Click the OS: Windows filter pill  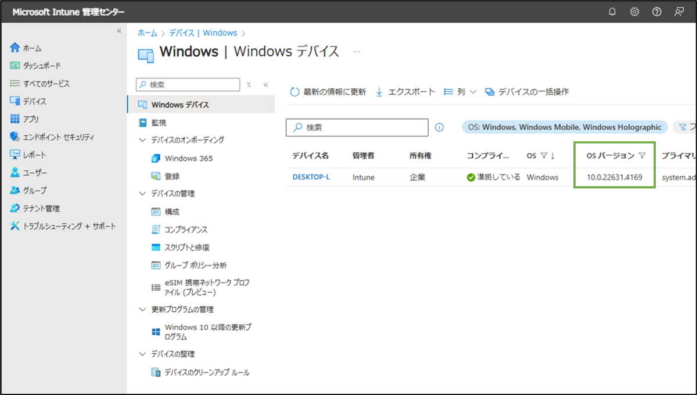[x=564, y=127]
